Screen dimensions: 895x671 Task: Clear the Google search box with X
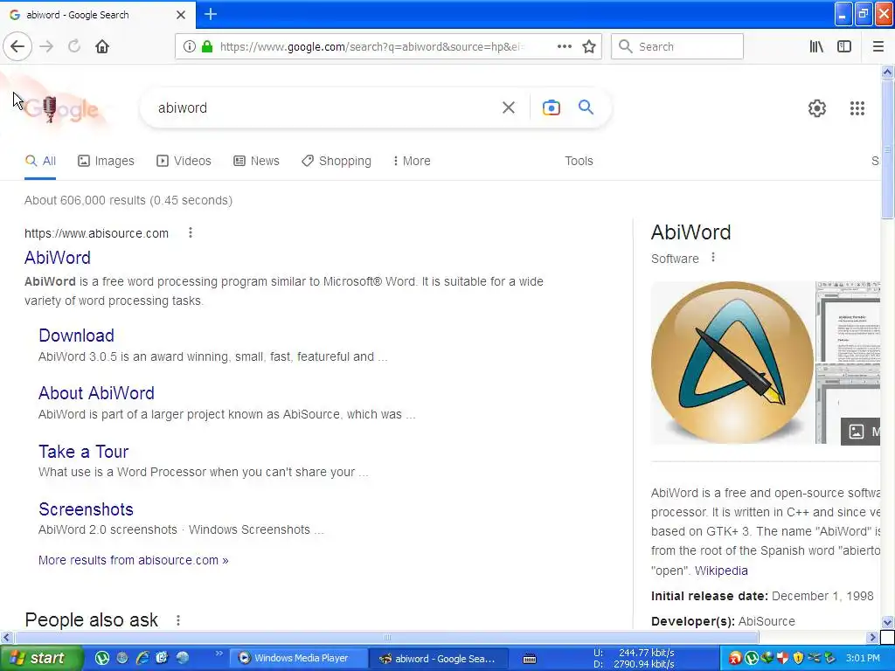[x=509, y=107]
